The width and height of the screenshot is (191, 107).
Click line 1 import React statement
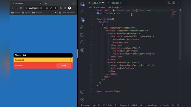125,10
